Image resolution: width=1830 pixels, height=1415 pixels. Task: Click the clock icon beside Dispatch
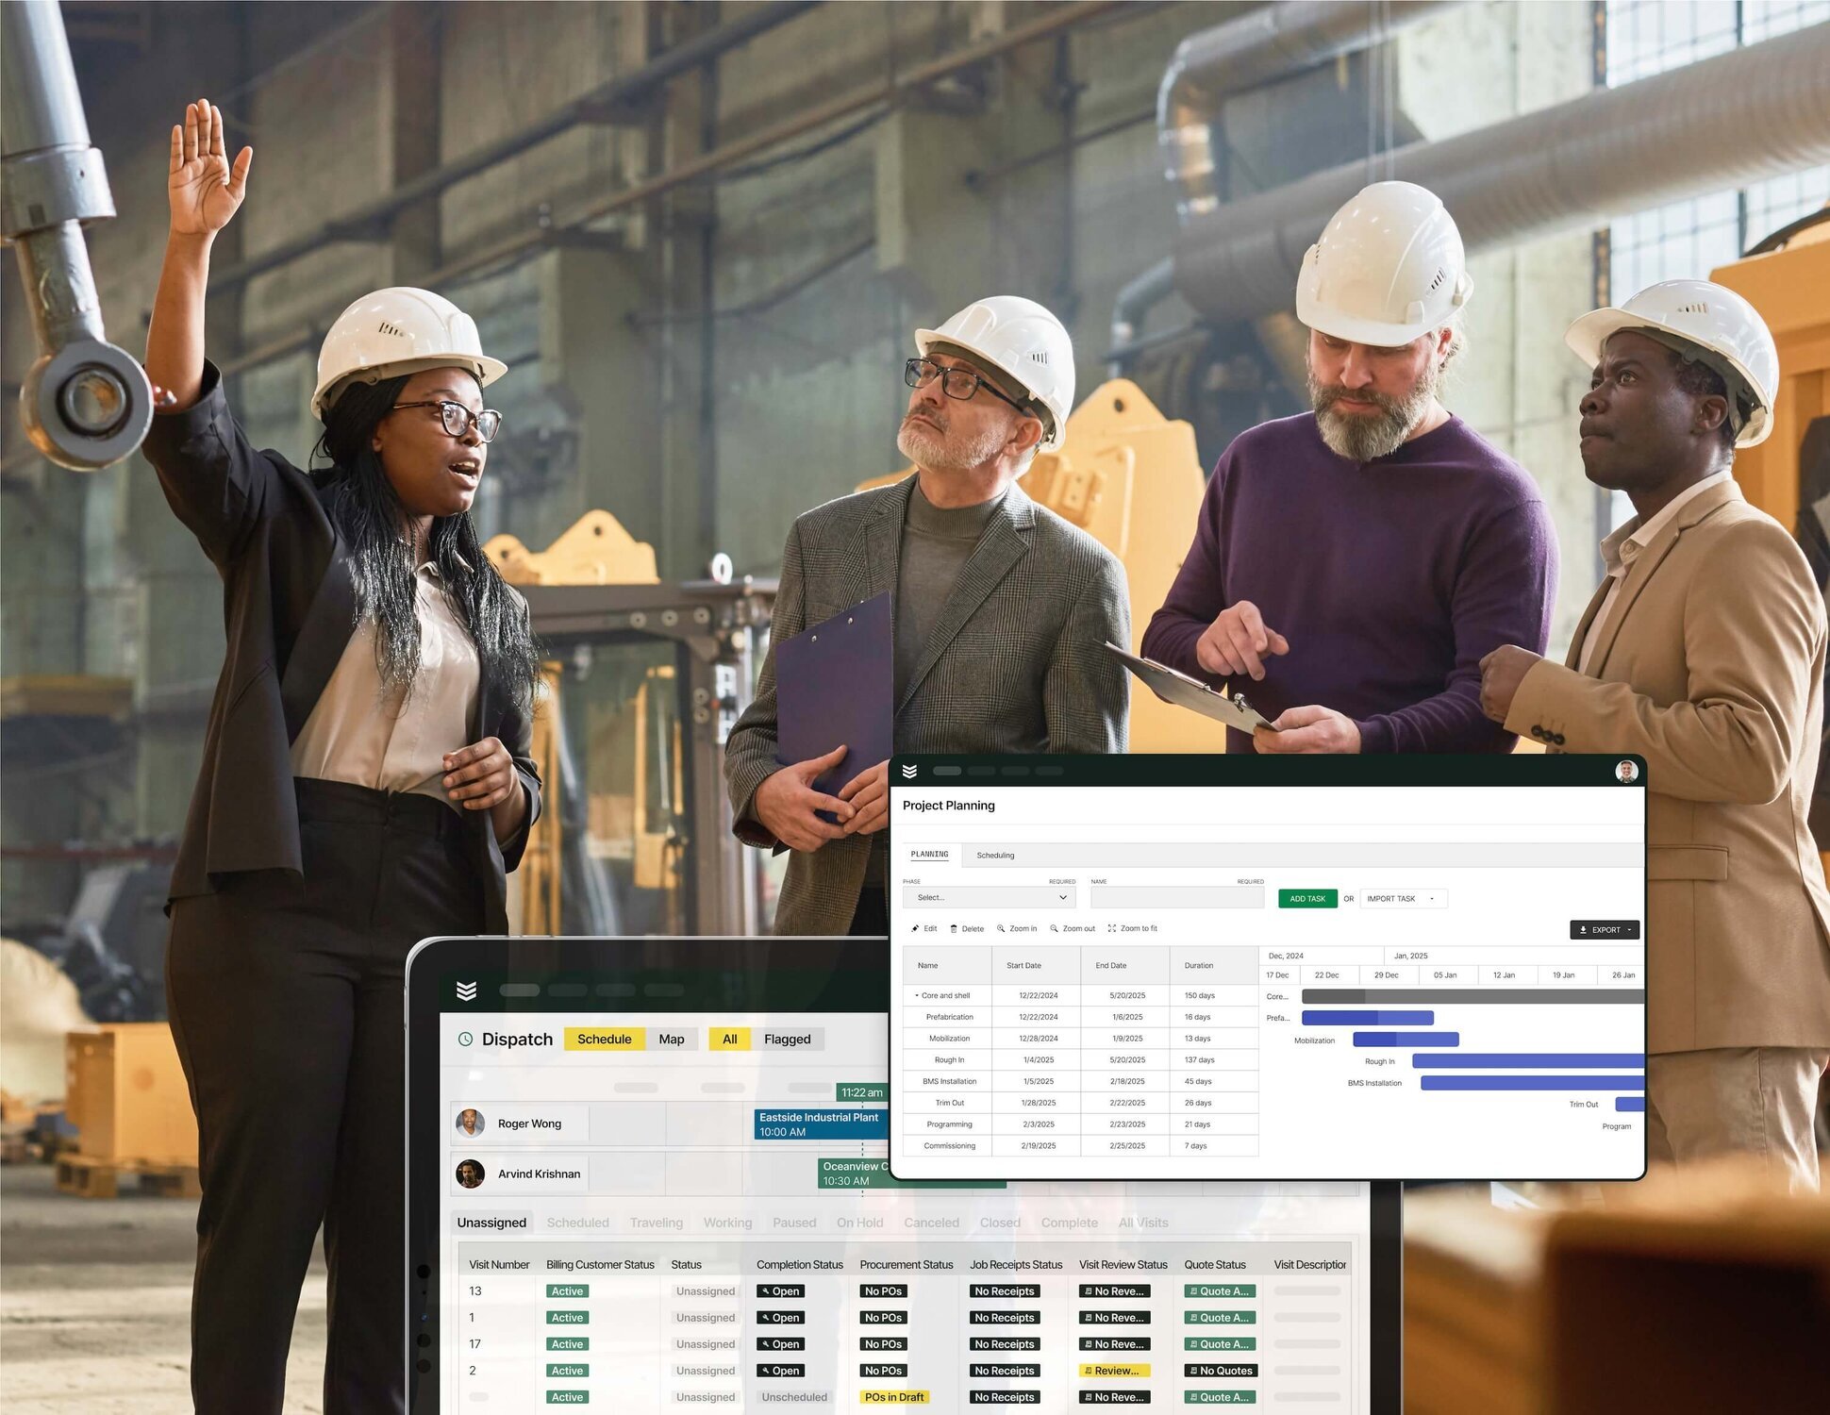click(464, 1039)
